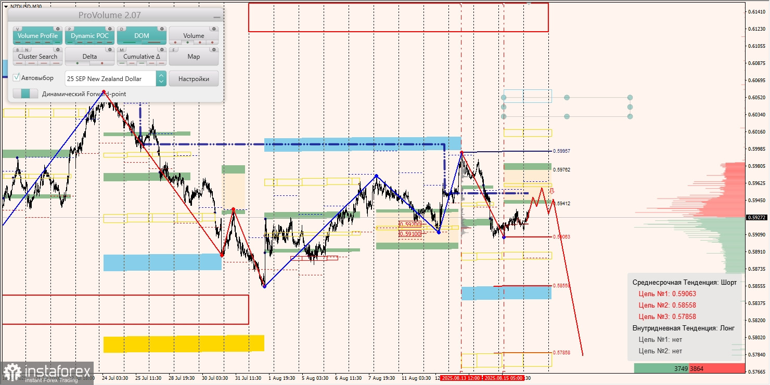The height and width of the screenshot is (385, 770).
Task: Click the current price tag 0.59272
Action: [x=756, y=218]
